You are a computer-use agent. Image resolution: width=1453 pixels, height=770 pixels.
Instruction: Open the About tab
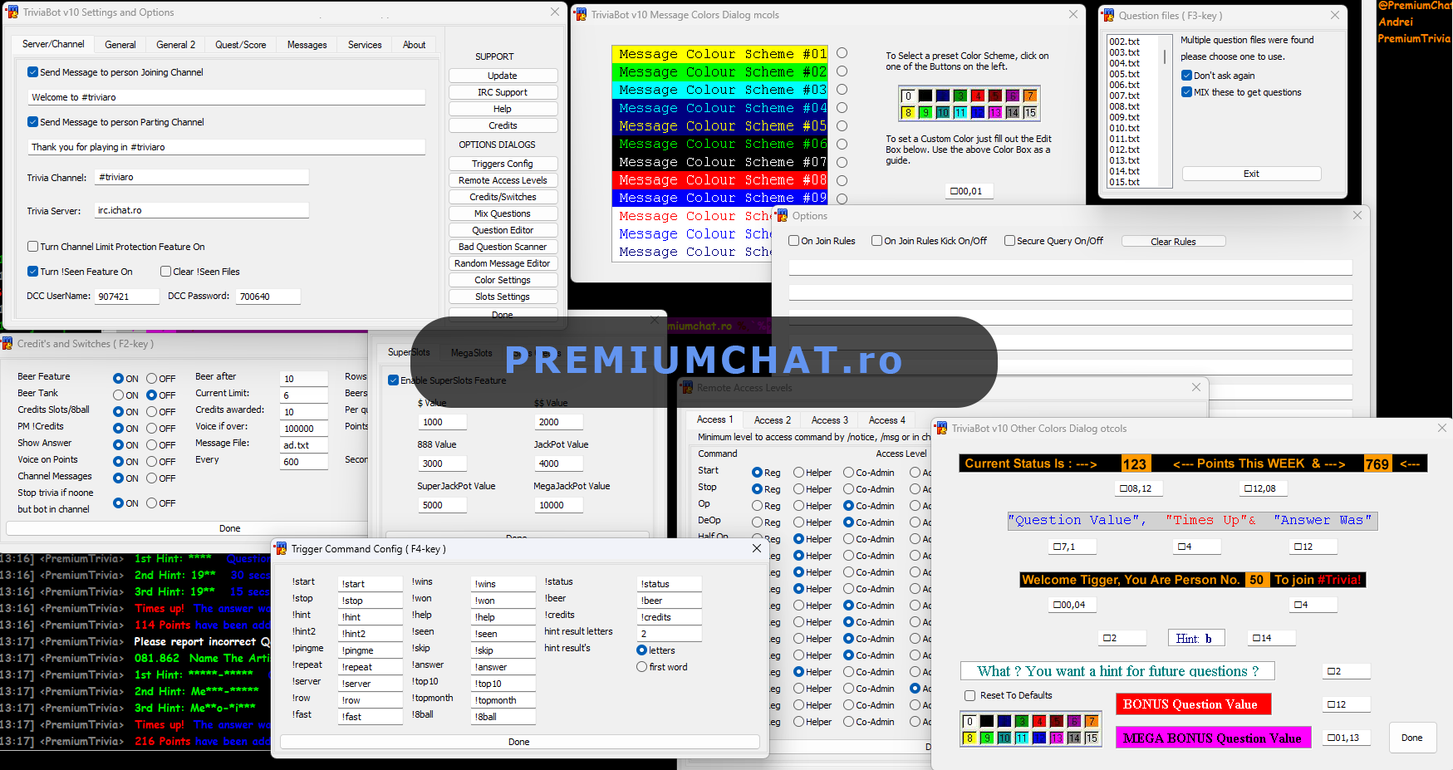point(414,45)
